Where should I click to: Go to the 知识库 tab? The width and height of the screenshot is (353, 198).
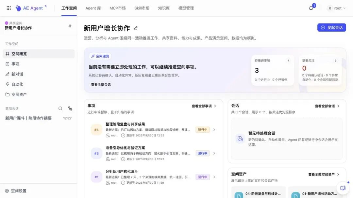pyautogui.click(x=164, y=8)
